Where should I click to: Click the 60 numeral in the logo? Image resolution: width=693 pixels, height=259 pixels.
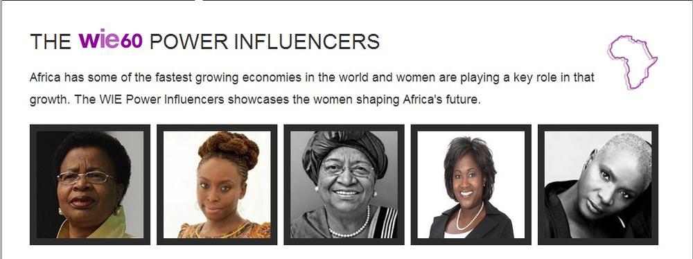coord(131,42)
